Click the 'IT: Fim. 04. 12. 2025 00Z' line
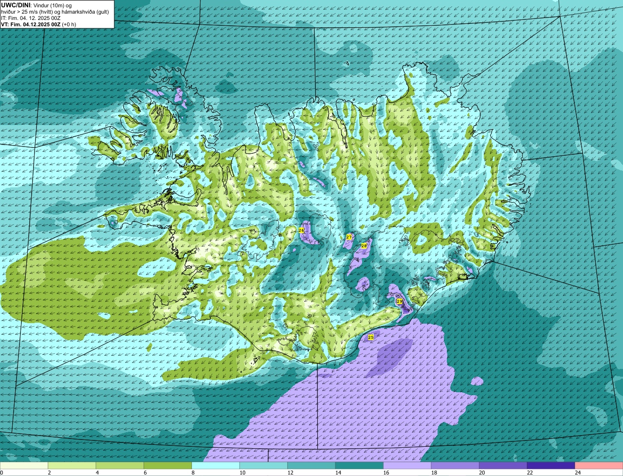This screenshot has height=476, width=623. pos(31,18)
